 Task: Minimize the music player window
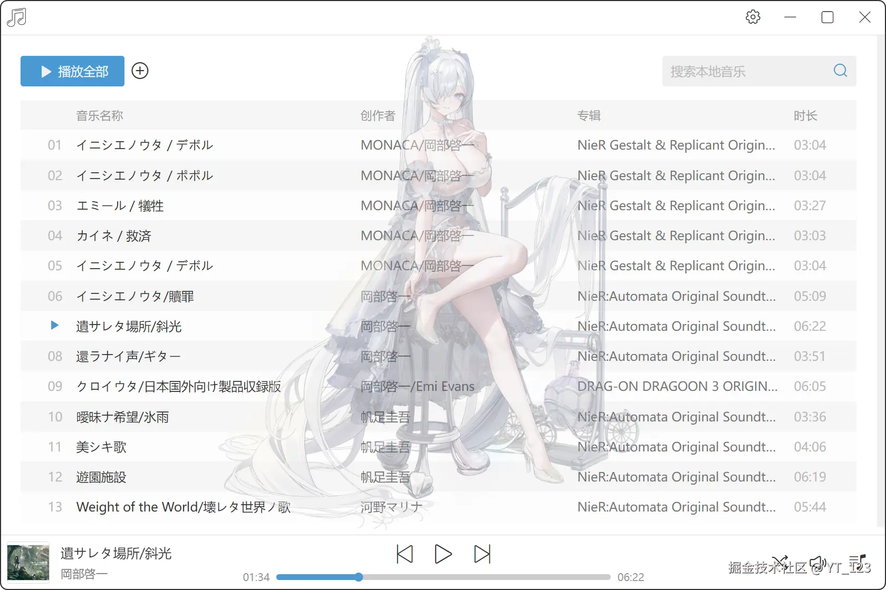pos(790,17)
